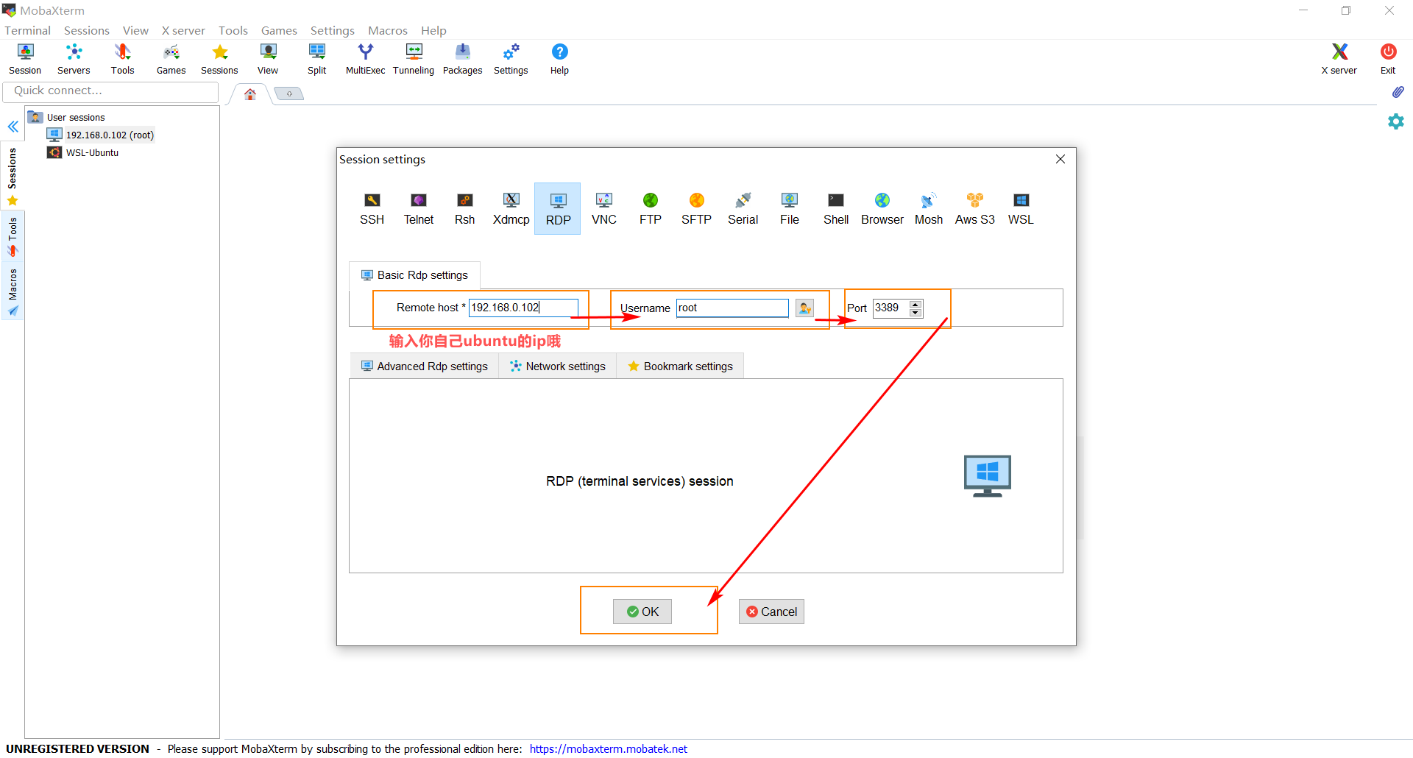Open the Games menu
Screen dimensions: 1413x758
279,30
